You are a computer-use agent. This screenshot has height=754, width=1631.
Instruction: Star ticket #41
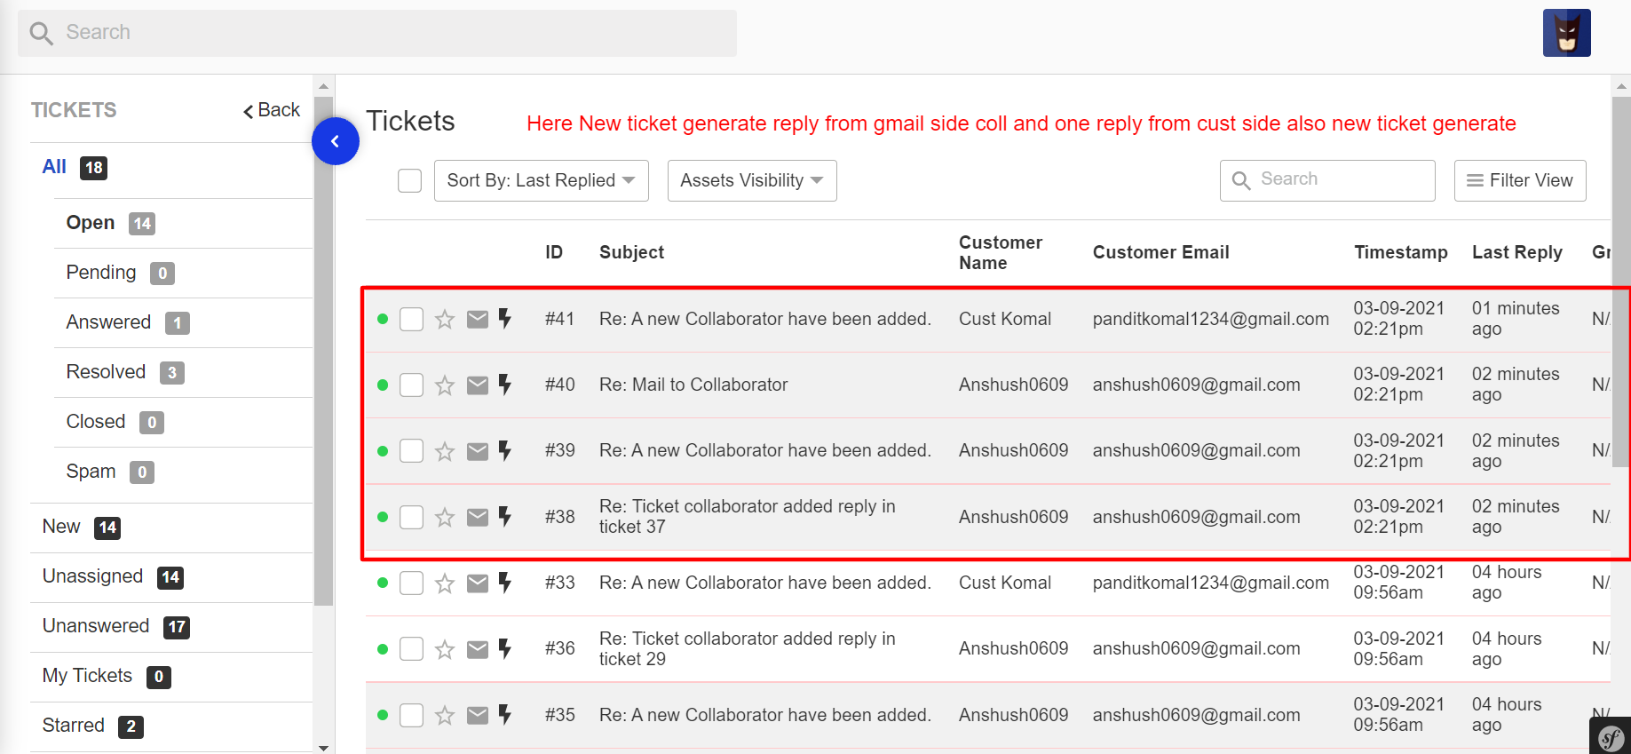coord(445,319)
